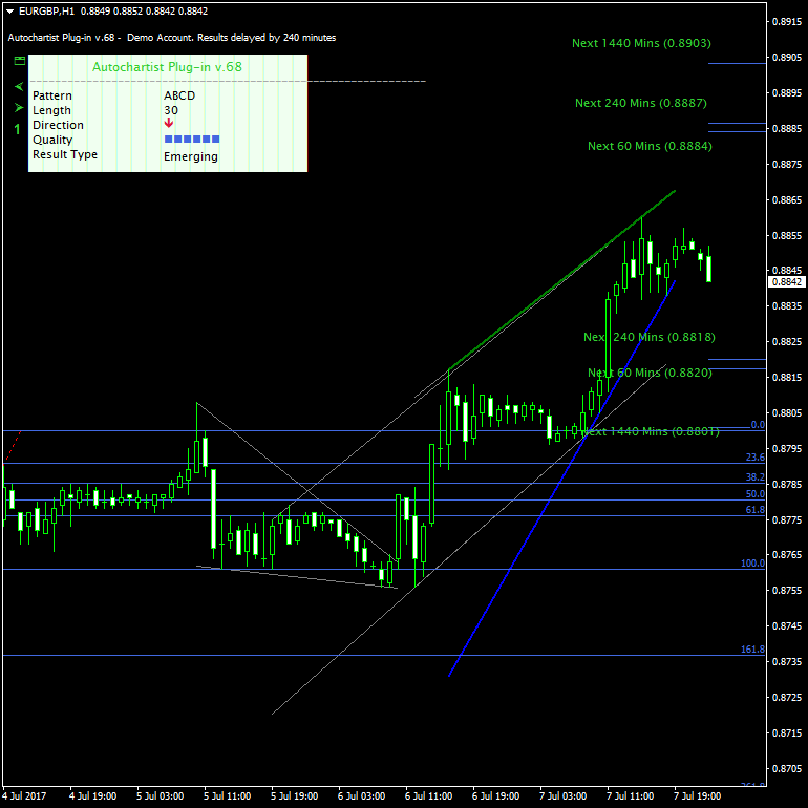Click the 100.0 Fibonacci level label
This screenshot has width=808, height=808.
pyautogui.click(x=752, y=563)
